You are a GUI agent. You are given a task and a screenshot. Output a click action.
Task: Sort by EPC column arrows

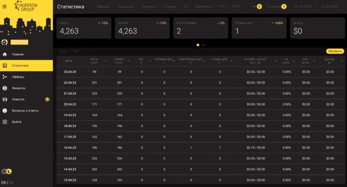(314, 61)
